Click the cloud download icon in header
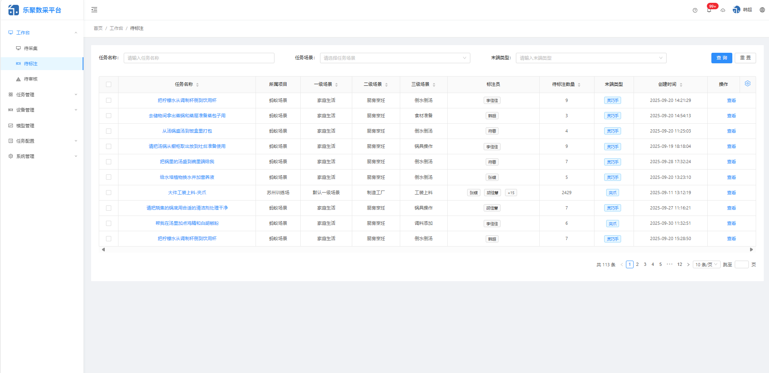 (723, 10)
